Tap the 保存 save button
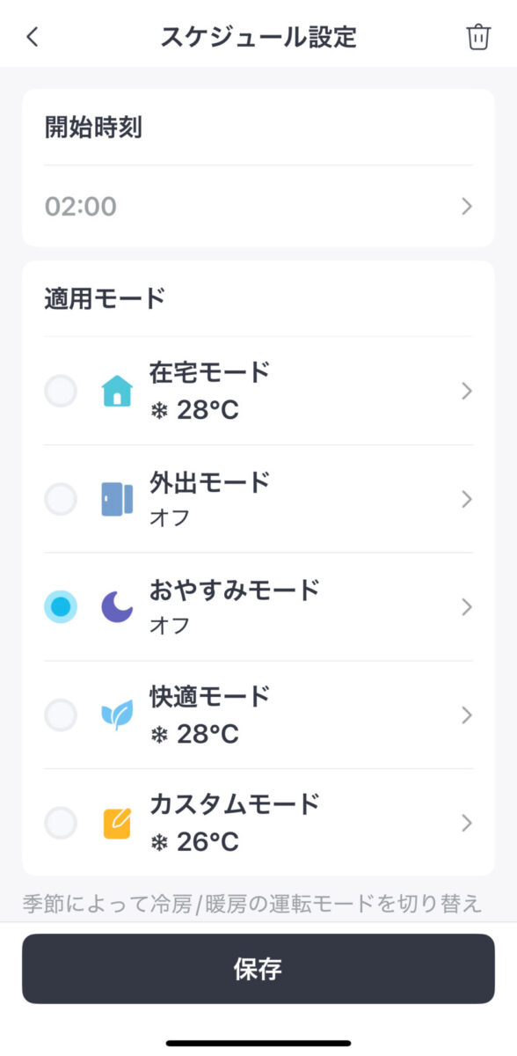The height and width of the screenshot is (1056, 517). 258,969
